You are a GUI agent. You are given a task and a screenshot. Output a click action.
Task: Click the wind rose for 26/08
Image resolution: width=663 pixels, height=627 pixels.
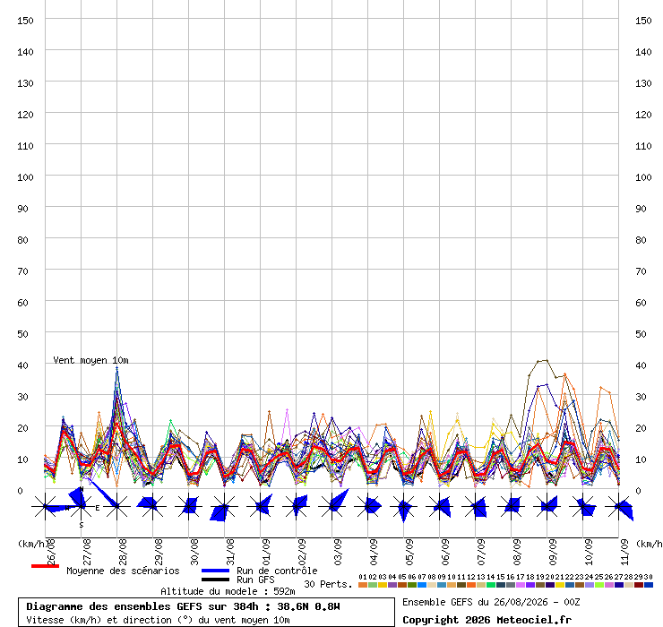45,506
